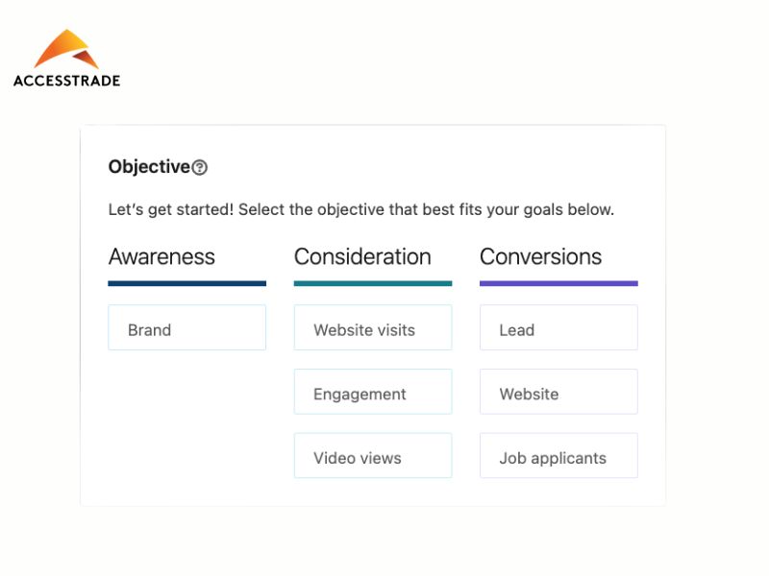Click the Objective help question mark icon
This screenshot has width=769, height=576.
200,168
